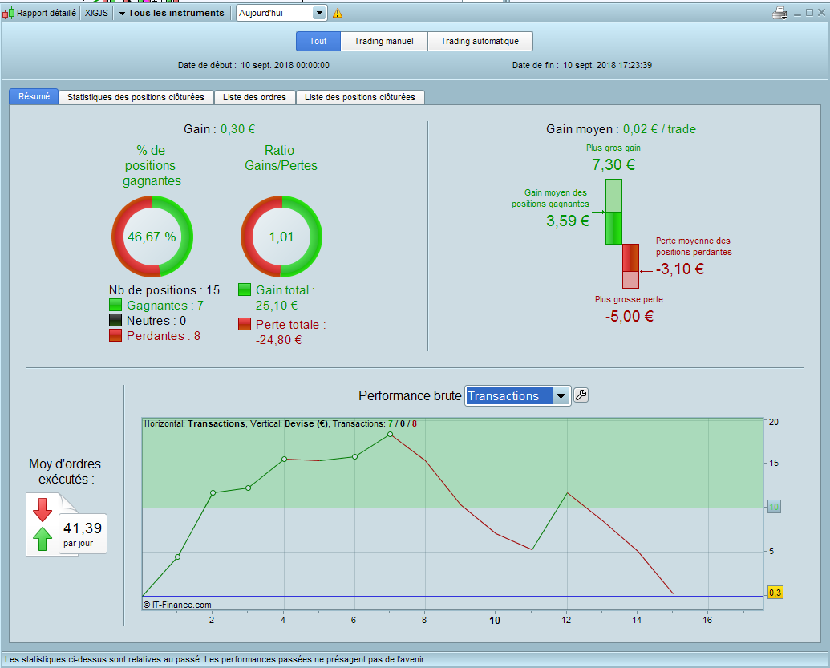Open Liste des positions clôturées tab
830x668 pixels.
(360, 97)
